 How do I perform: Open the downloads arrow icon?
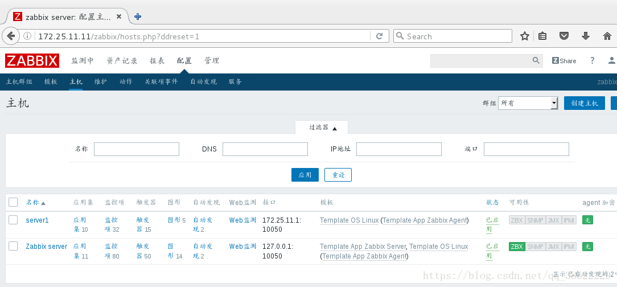tap(586, 36)
